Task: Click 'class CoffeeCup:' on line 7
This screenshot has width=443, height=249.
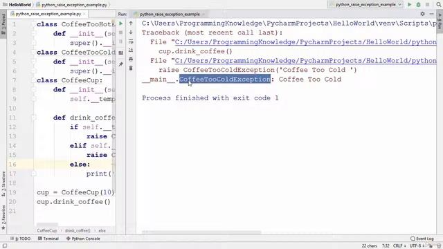Action: coord(70,80)
